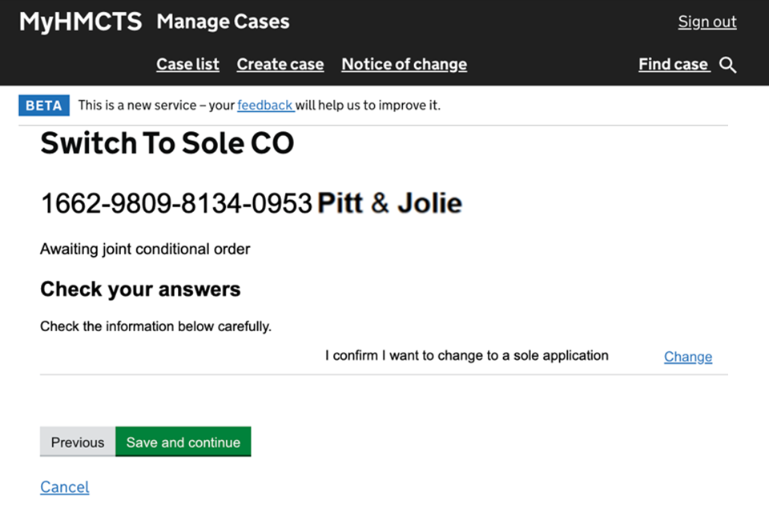Click the Find case link
Image resolution: width=769 pixels, height=512 pixels.
(673, 65)
